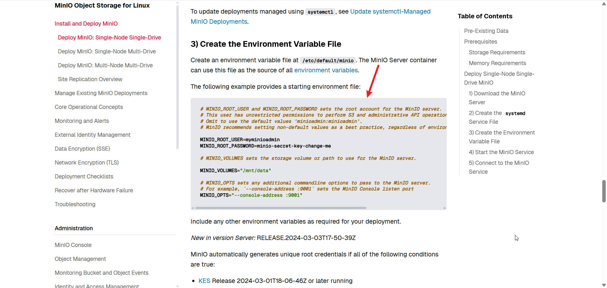Open Install and Deploy MinIO section
Image resolution: width=607 pixels, height=288 pixels.
86,24
